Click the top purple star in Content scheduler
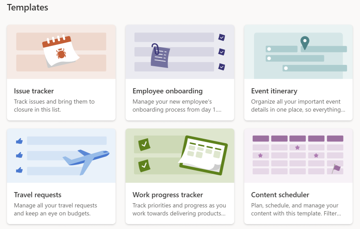360x229 pixels. 297,147
